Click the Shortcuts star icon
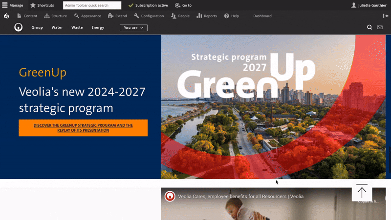The image size is (391, 220). click(33, 5)
